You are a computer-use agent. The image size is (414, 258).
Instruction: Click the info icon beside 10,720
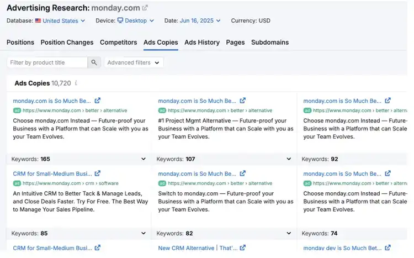(76, 83)
